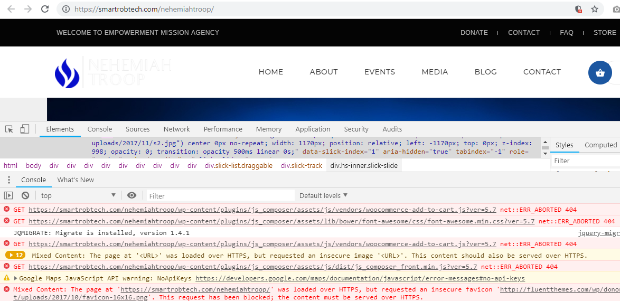Viewport: 620px width, 301px height.
Task: Reload the page in the browser
Action: (x=45, y=9)
